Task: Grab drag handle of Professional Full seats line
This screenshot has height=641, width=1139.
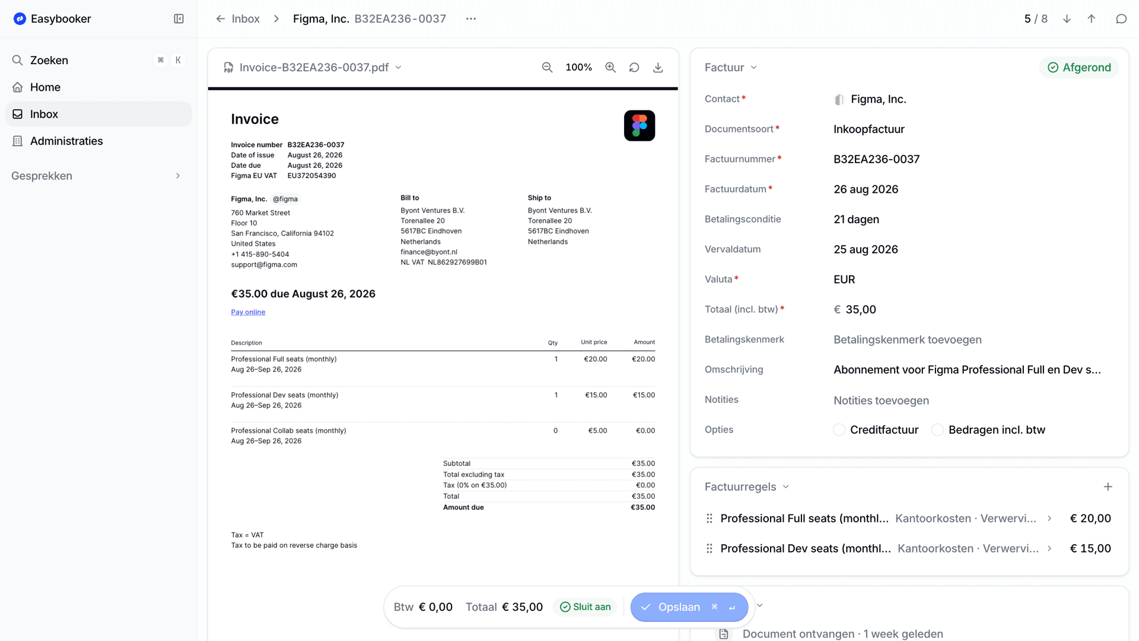Action: point(710,518)
